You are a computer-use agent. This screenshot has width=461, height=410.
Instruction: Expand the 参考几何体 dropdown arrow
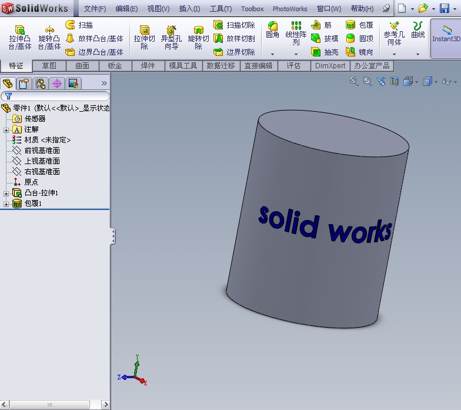(394, 54)
